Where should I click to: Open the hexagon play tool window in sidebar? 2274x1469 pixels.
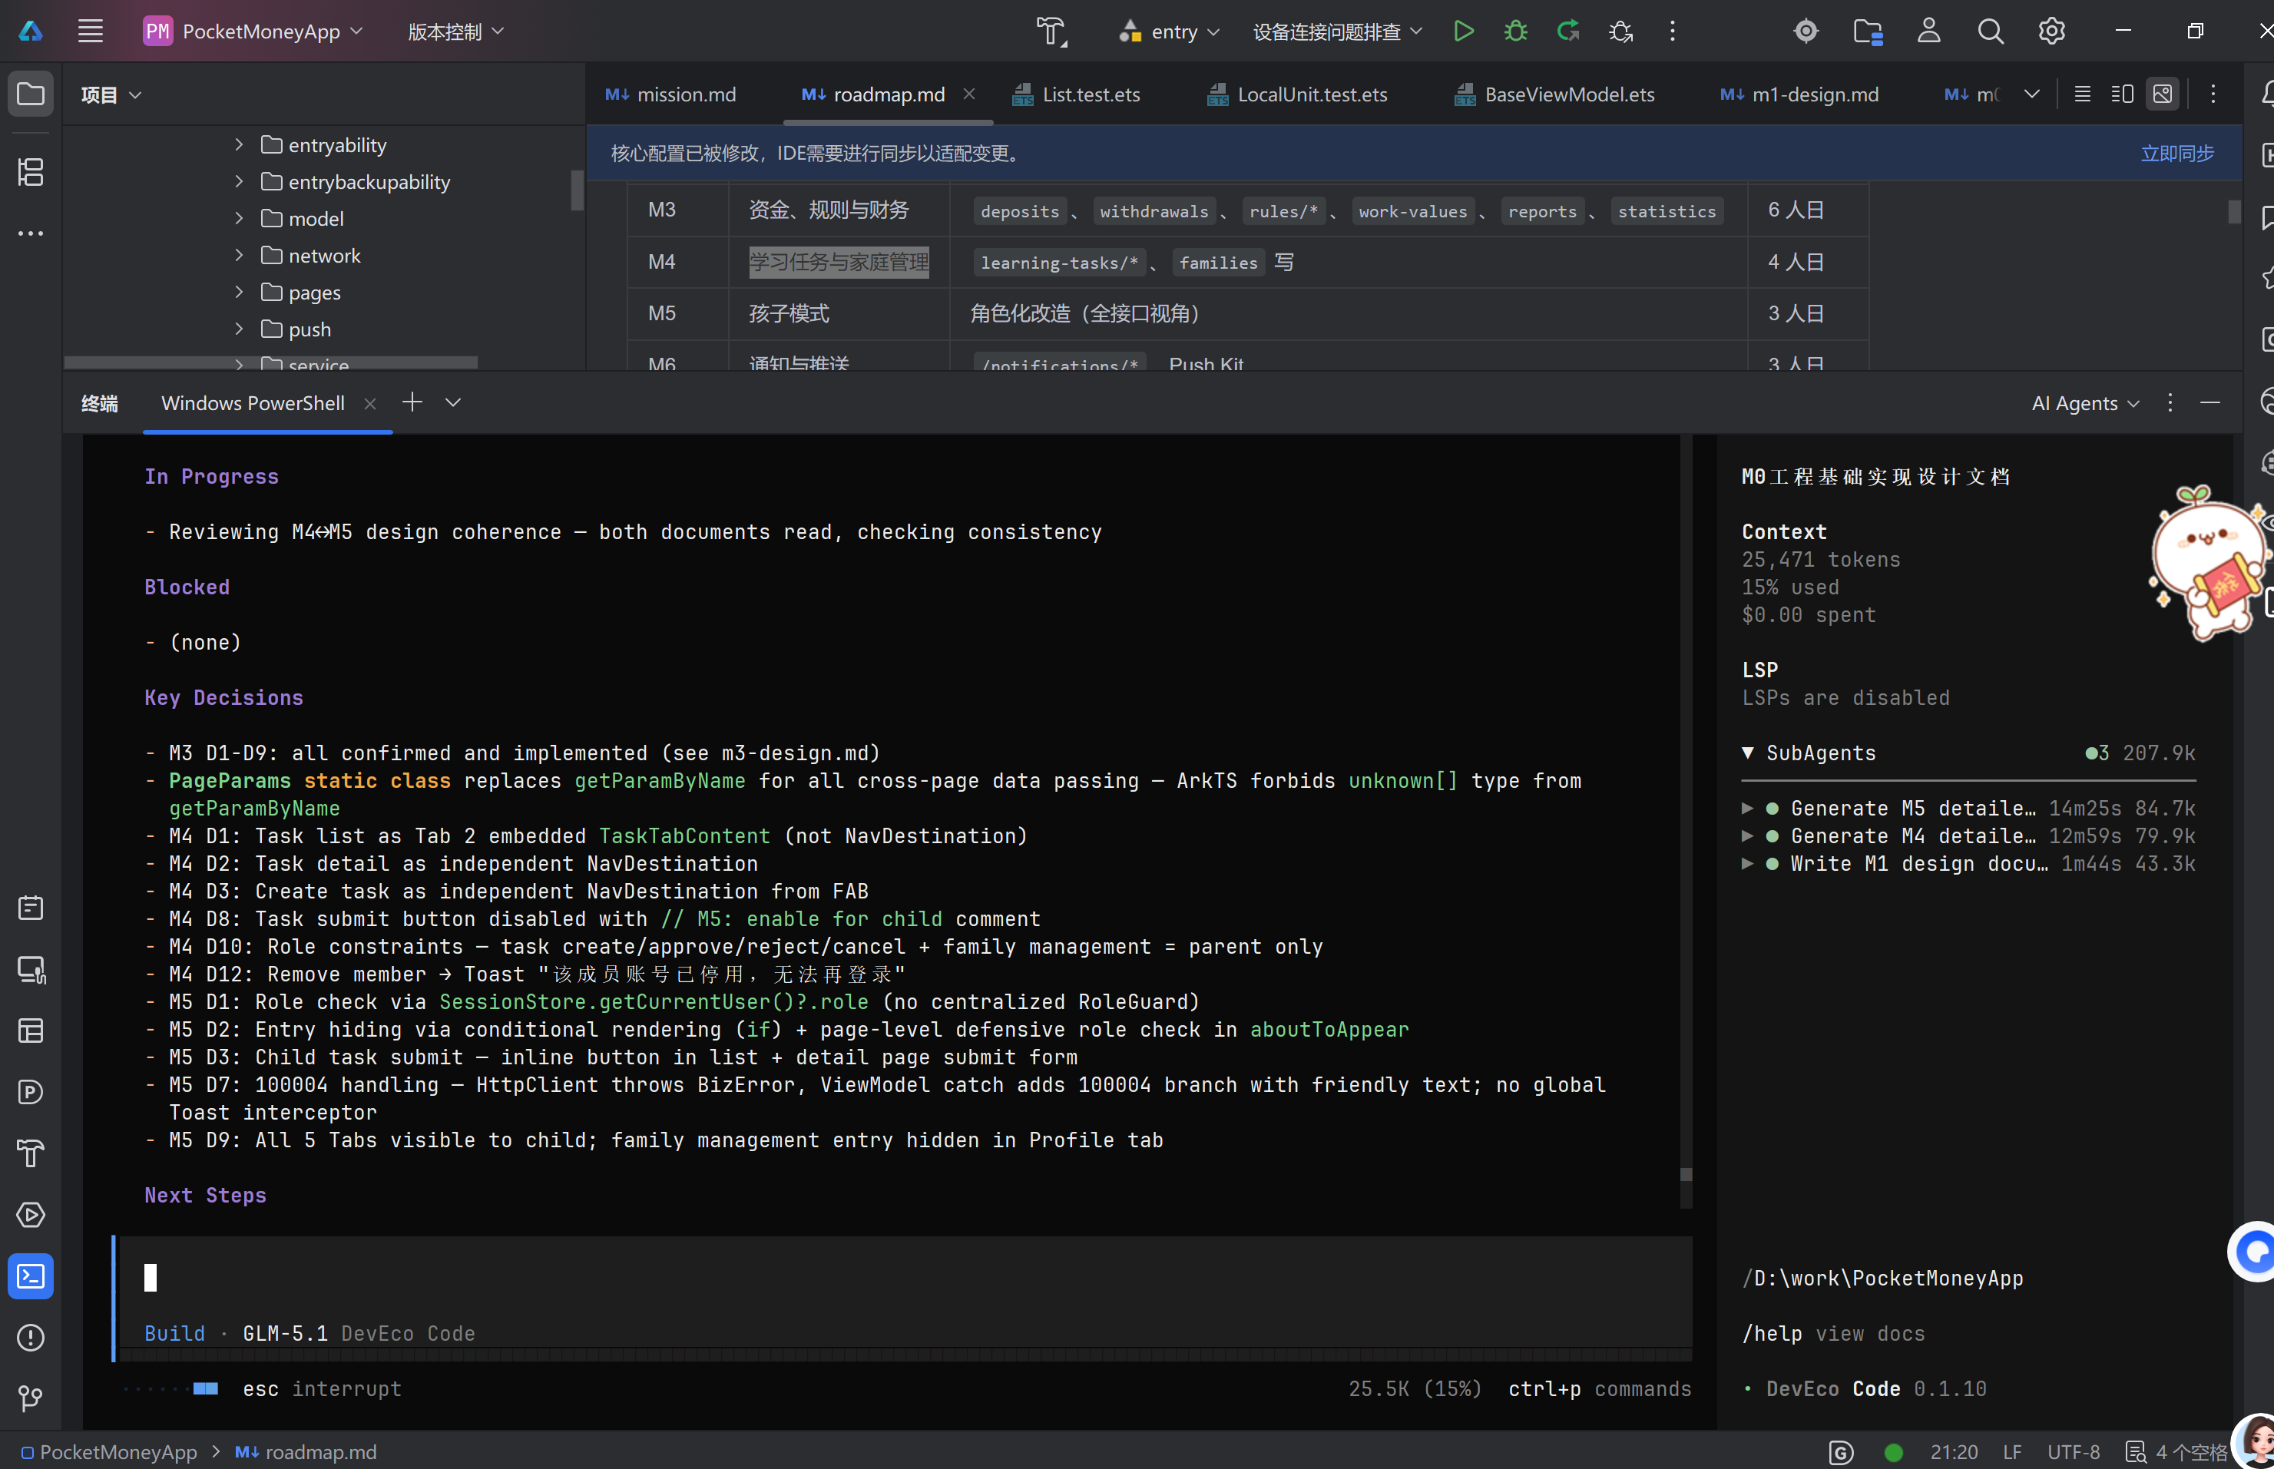pos(31,1216)
